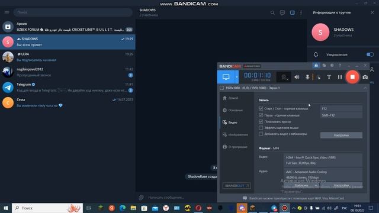Toggle the right sidebar panel icon
Viewport: 379px width, 213px height.
292,12
